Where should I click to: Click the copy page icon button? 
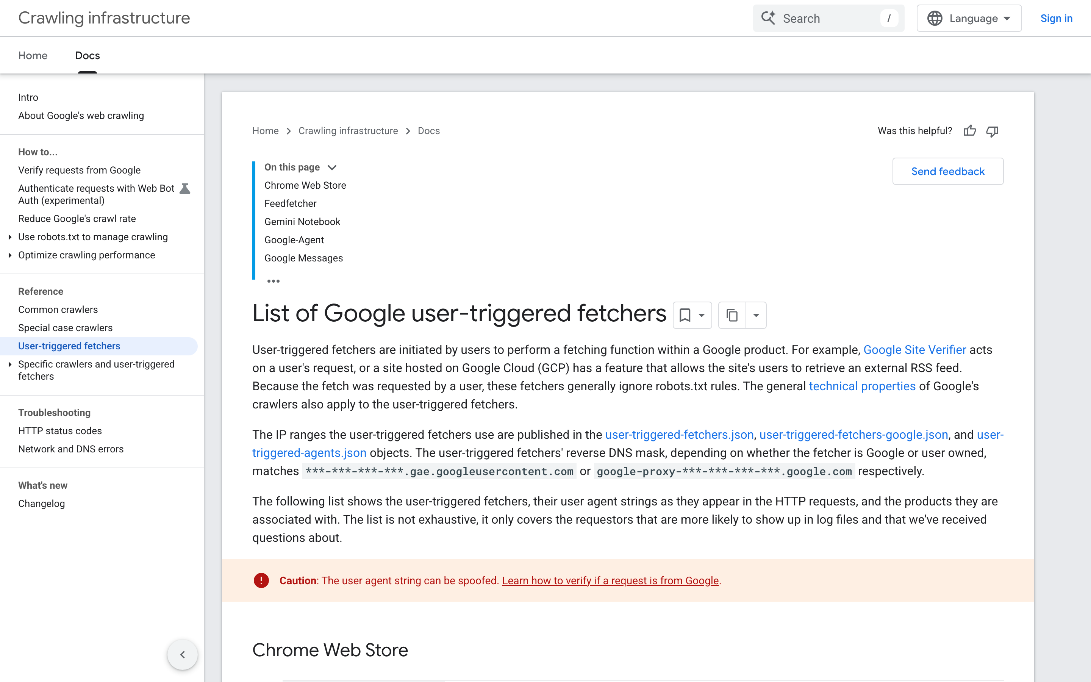click(732, 315)
